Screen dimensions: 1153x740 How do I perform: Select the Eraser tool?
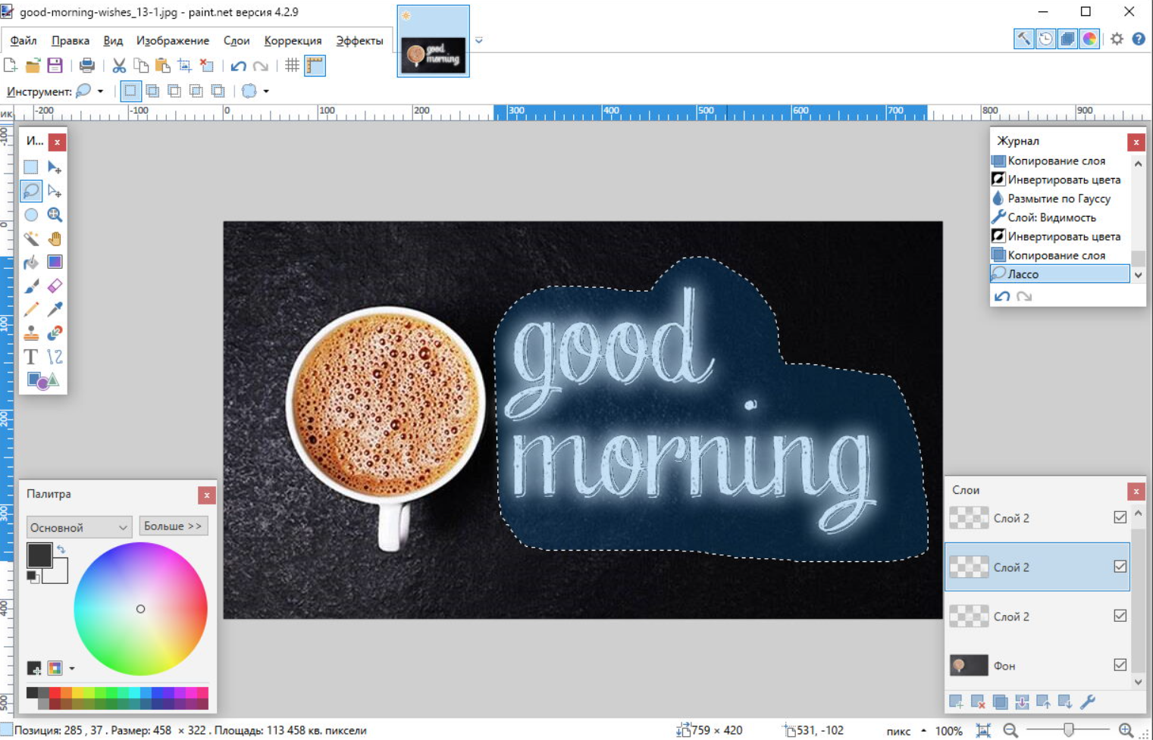point(55,286)
